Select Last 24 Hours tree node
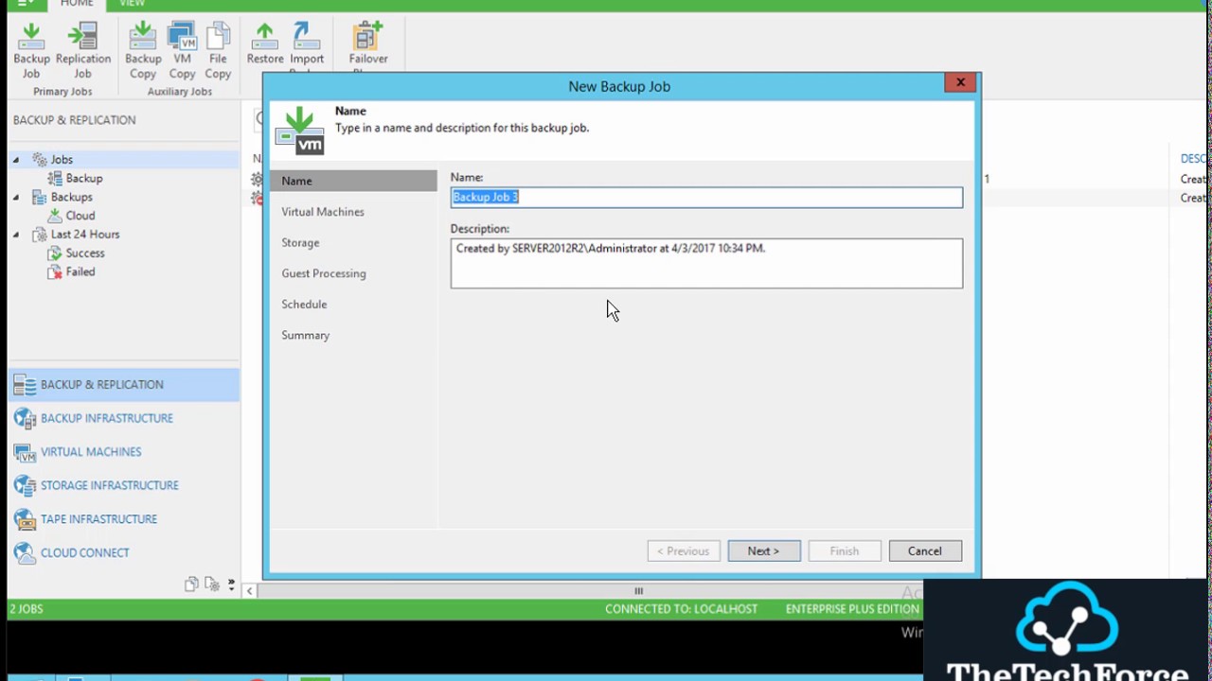This screenshot has height=681, width=1212. tap(85, 235)
